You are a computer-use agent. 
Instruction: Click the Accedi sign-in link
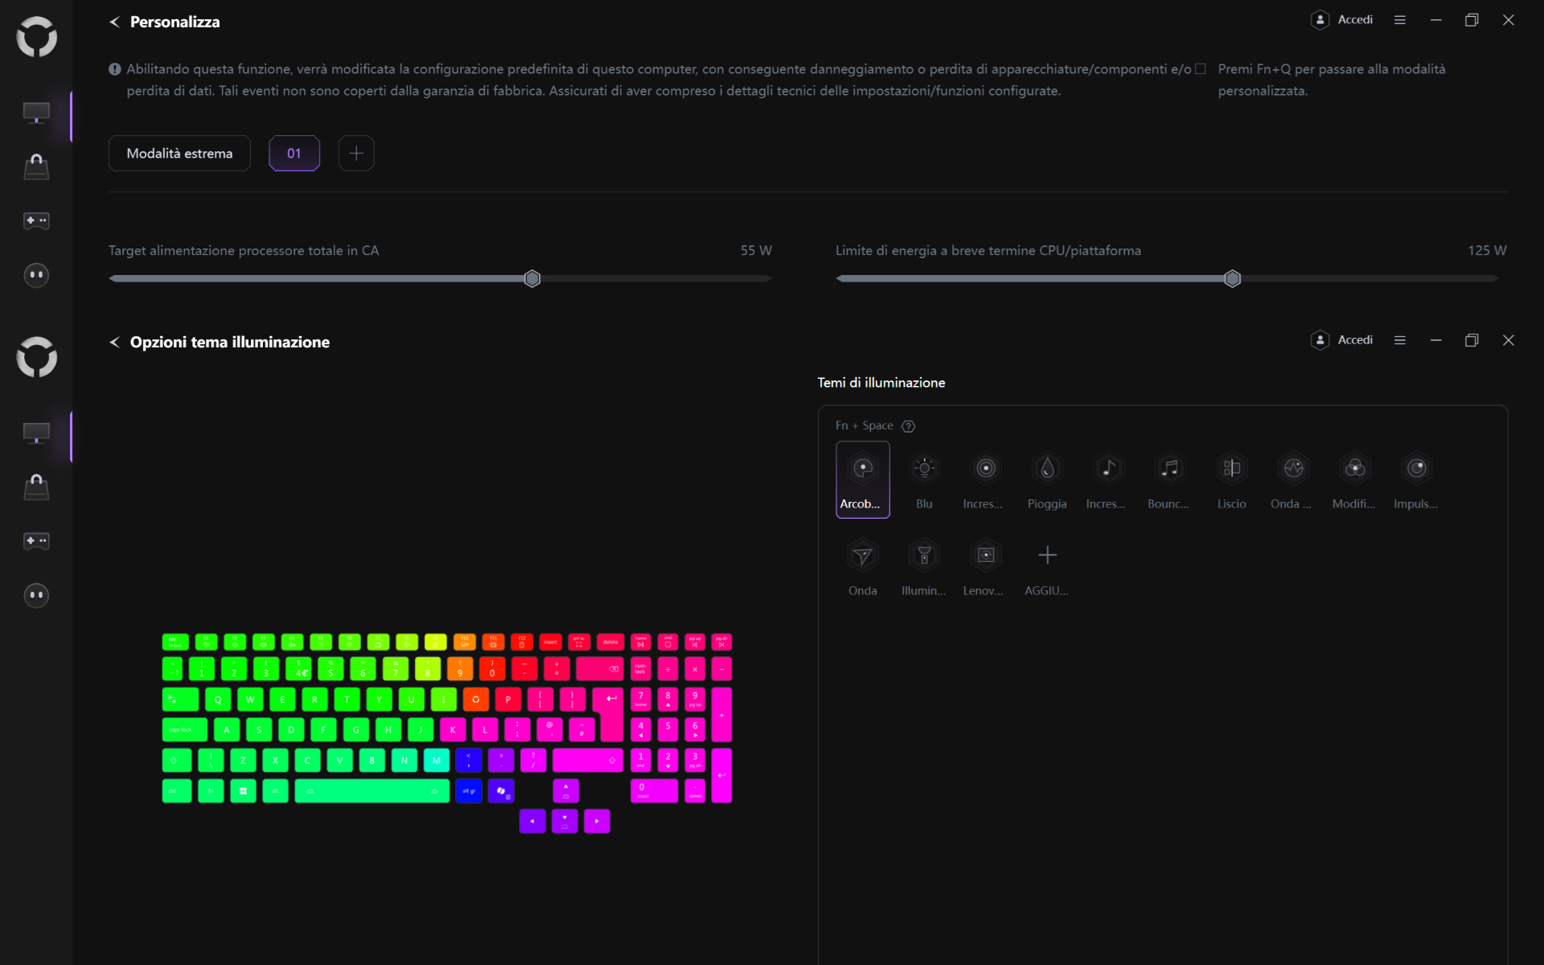click(x=1356, y=19)
